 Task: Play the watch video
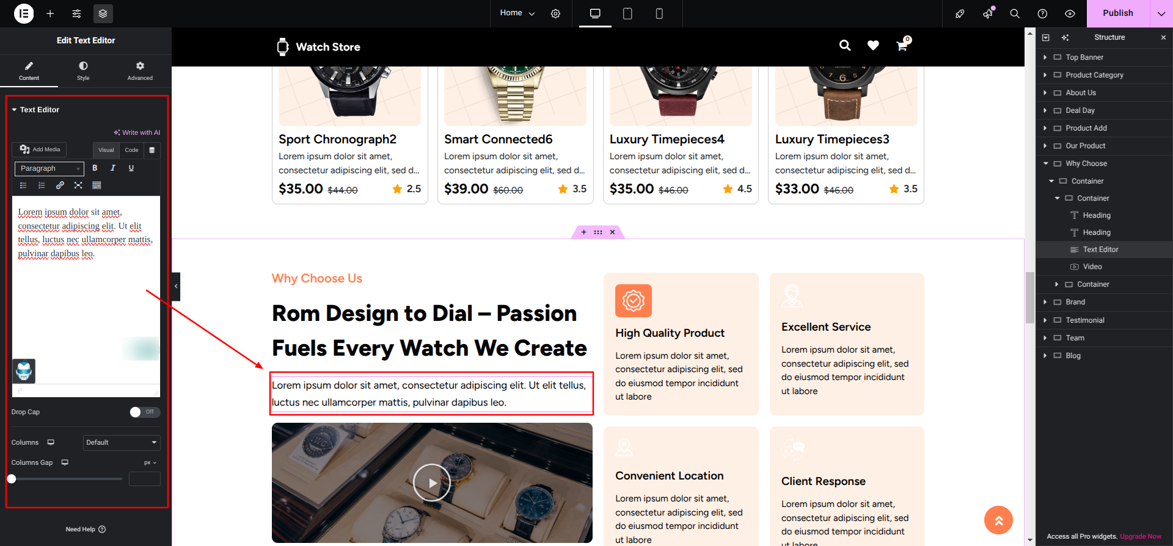431,483
